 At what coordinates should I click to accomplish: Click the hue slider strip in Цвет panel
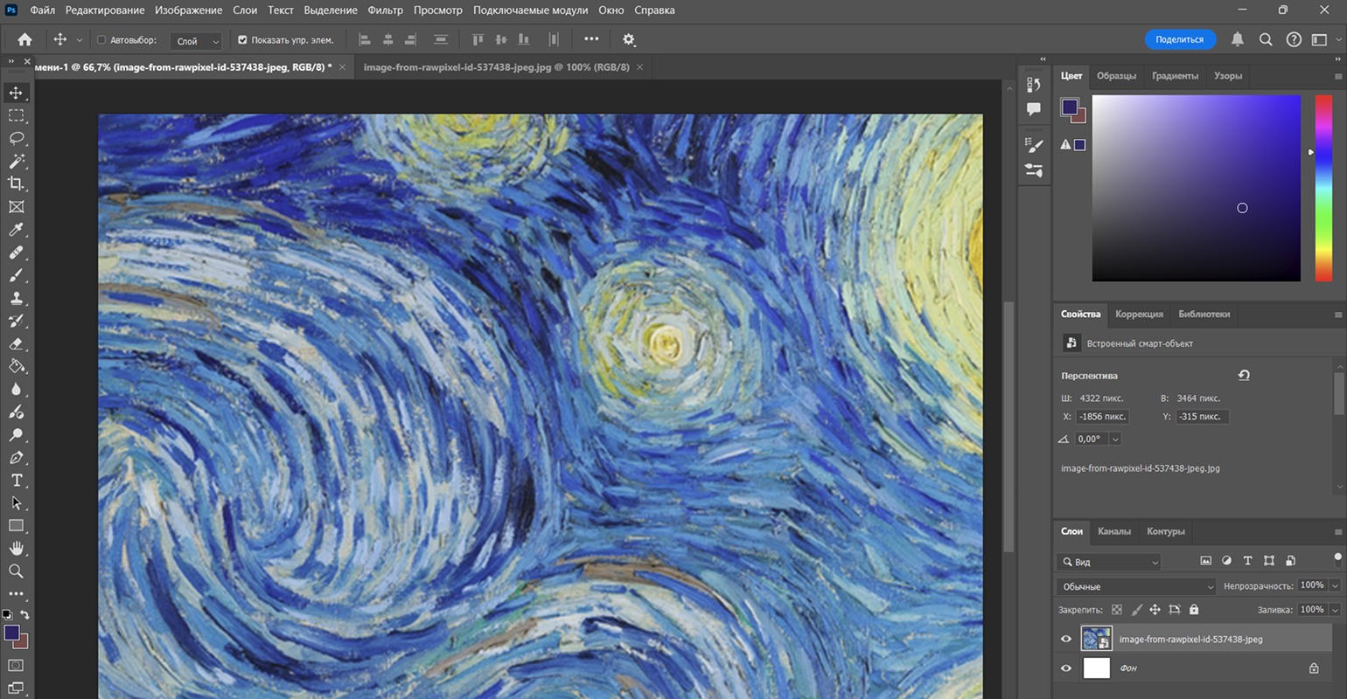pos(1323,188)
